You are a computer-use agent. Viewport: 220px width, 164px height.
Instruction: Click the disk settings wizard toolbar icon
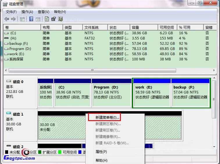pos(60,19)
